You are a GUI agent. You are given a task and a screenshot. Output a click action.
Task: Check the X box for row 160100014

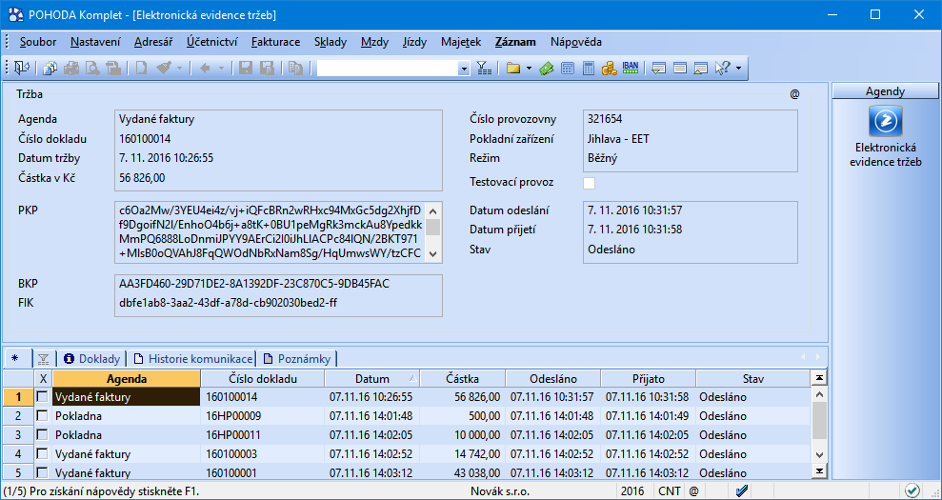(43, 396)
